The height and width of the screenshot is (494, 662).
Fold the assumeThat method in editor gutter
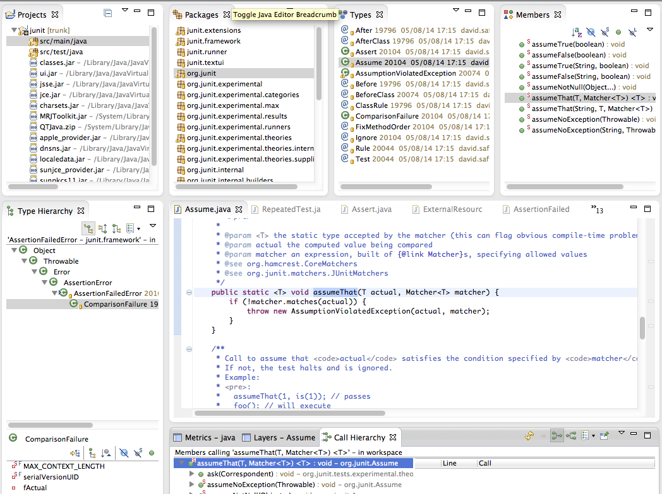189,293
